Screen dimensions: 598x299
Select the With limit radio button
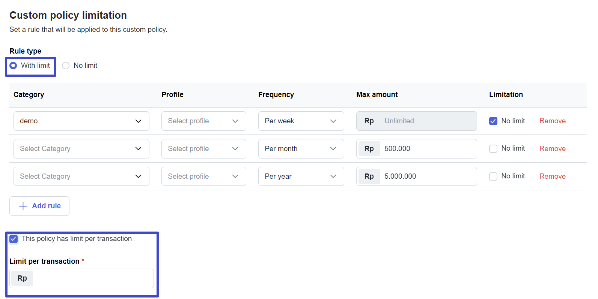[14, 66]
